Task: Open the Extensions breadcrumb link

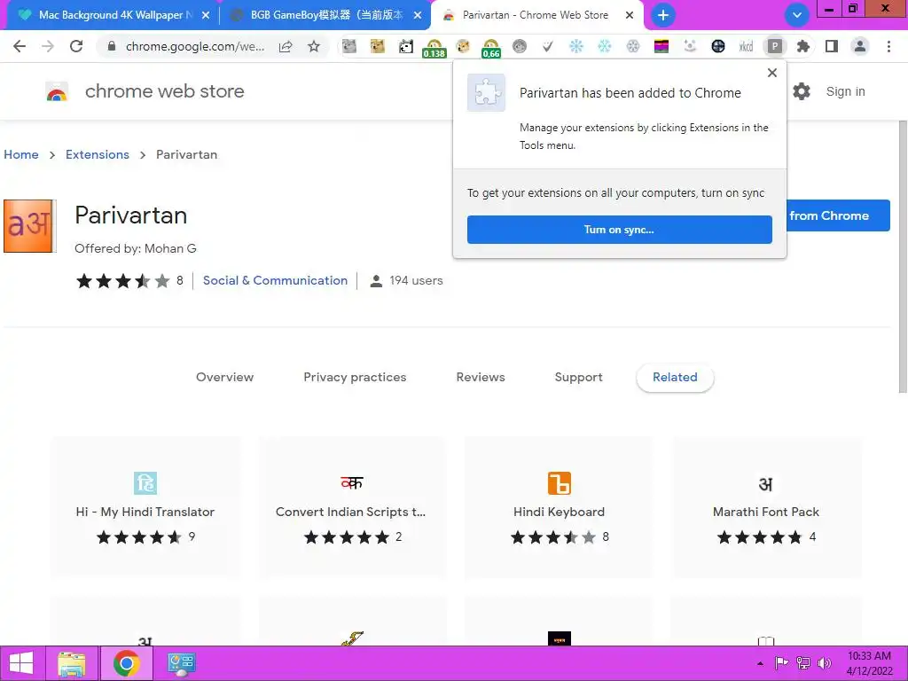Action: click(x=98, y=154)
